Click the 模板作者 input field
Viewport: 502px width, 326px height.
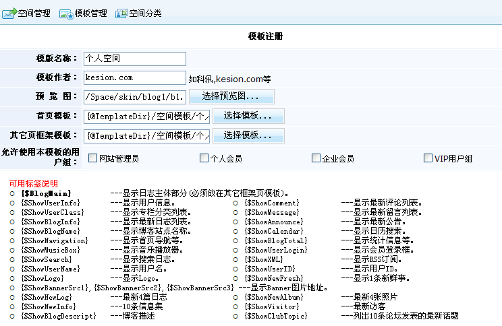tap(134, 78)
